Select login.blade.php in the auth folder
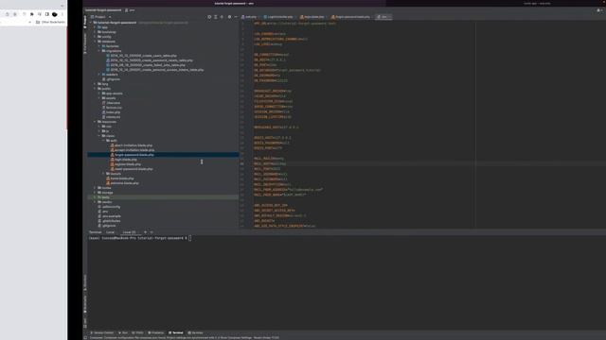Screen dimensions: 606x340 124,160
